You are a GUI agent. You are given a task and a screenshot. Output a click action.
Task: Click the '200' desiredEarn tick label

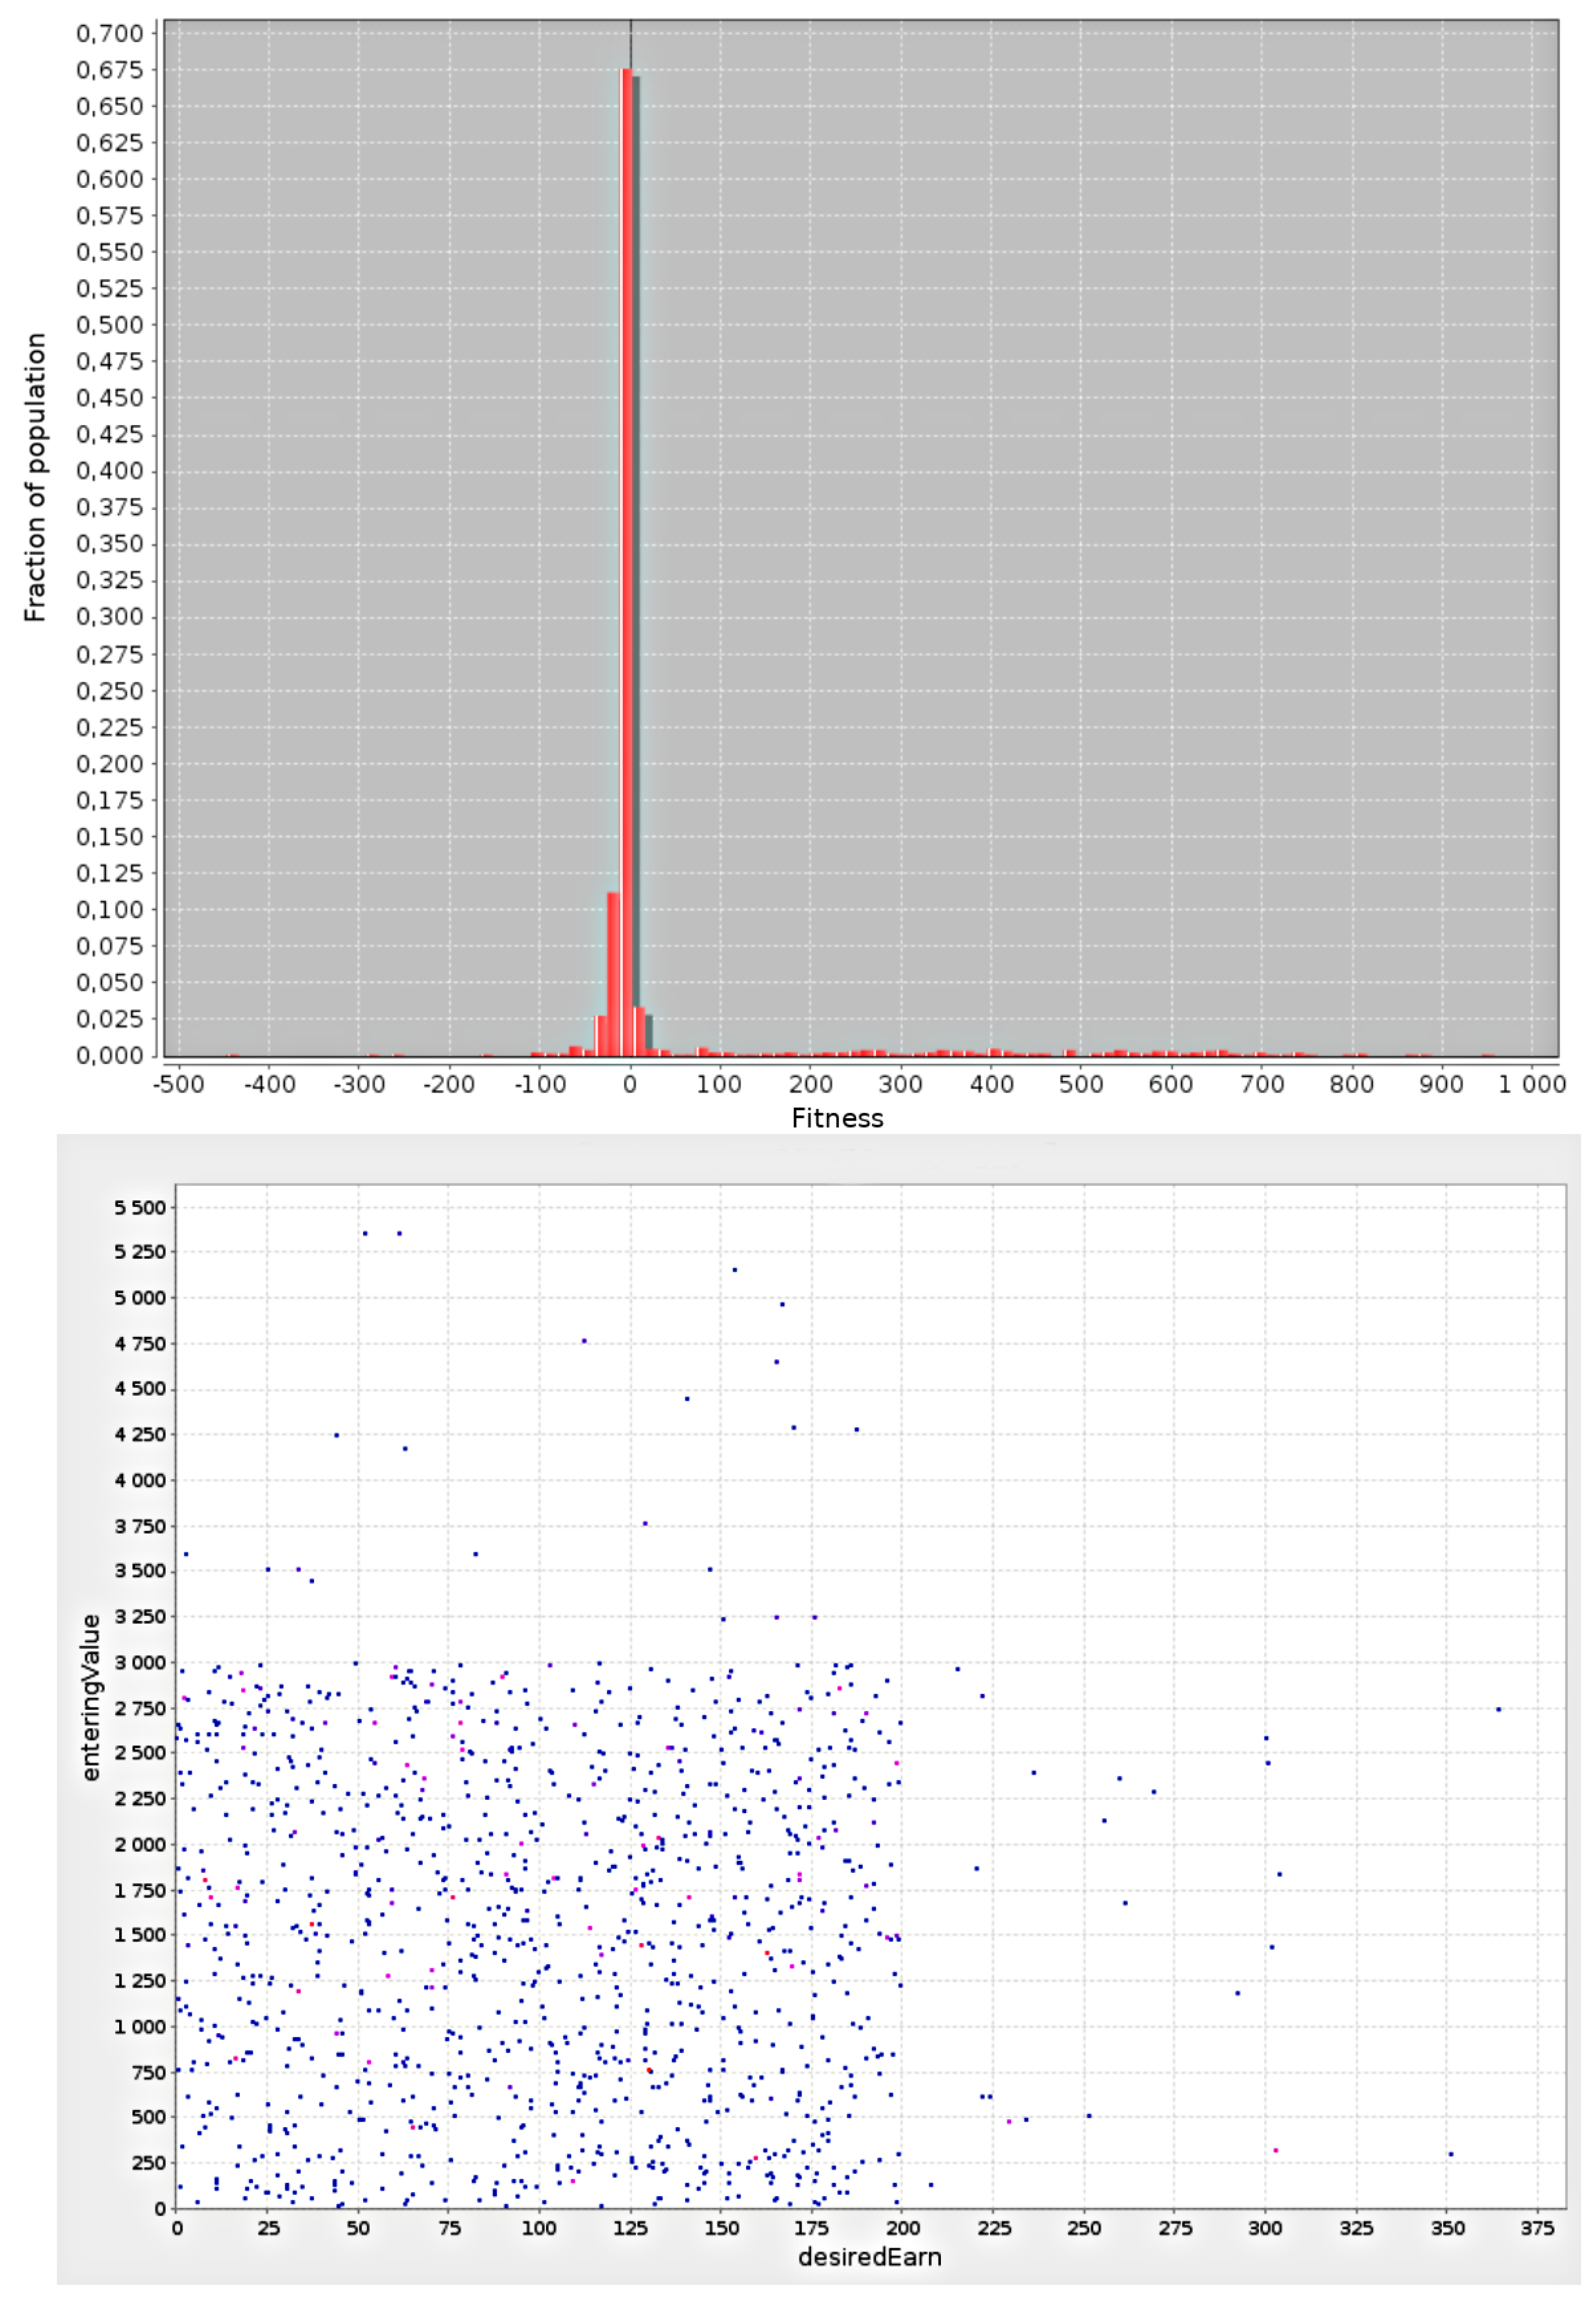tap(903, 2228)
